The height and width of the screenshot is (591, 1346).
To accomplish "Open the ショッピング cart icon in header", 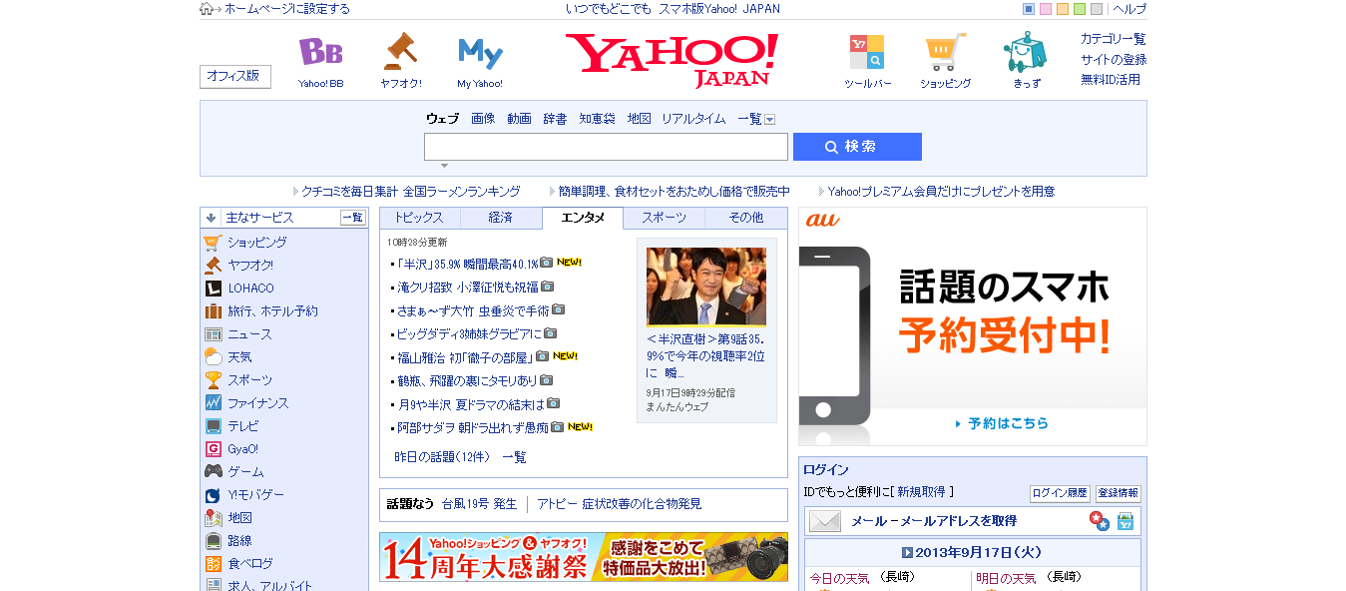I will [x=945, y=52].
